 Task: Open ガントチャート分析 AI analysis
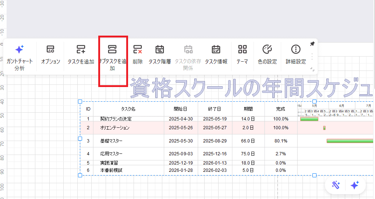click(x=20, y=50)
